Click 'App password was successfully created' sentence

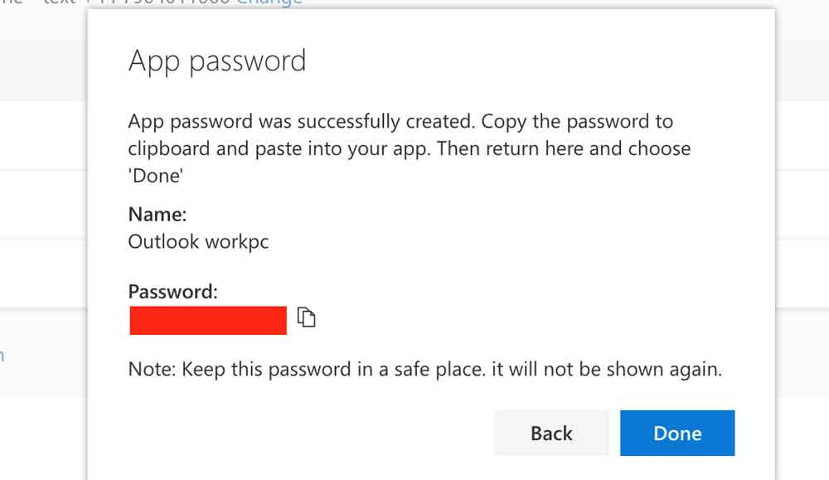[x=302, y=122]
